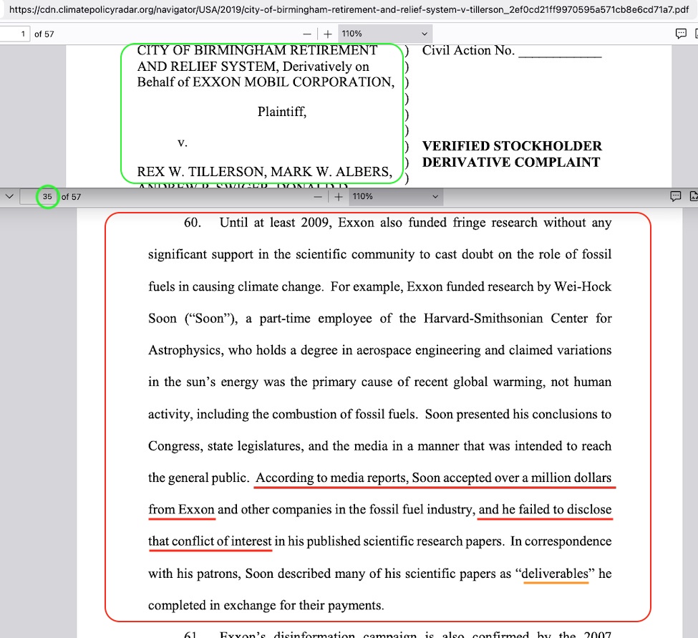
Task: Click zoom out minus in the page 35 viewer
Action: 318,197
